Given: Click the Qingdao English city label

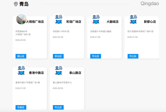Looking at the screenshot, I should click(x=150, y=4).
